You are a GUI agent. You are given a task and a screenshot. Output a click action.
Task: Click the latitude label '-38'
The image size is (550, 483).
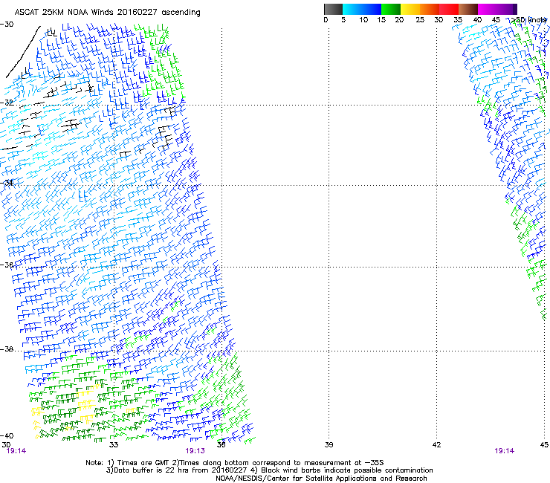click(x=7, y=349)
